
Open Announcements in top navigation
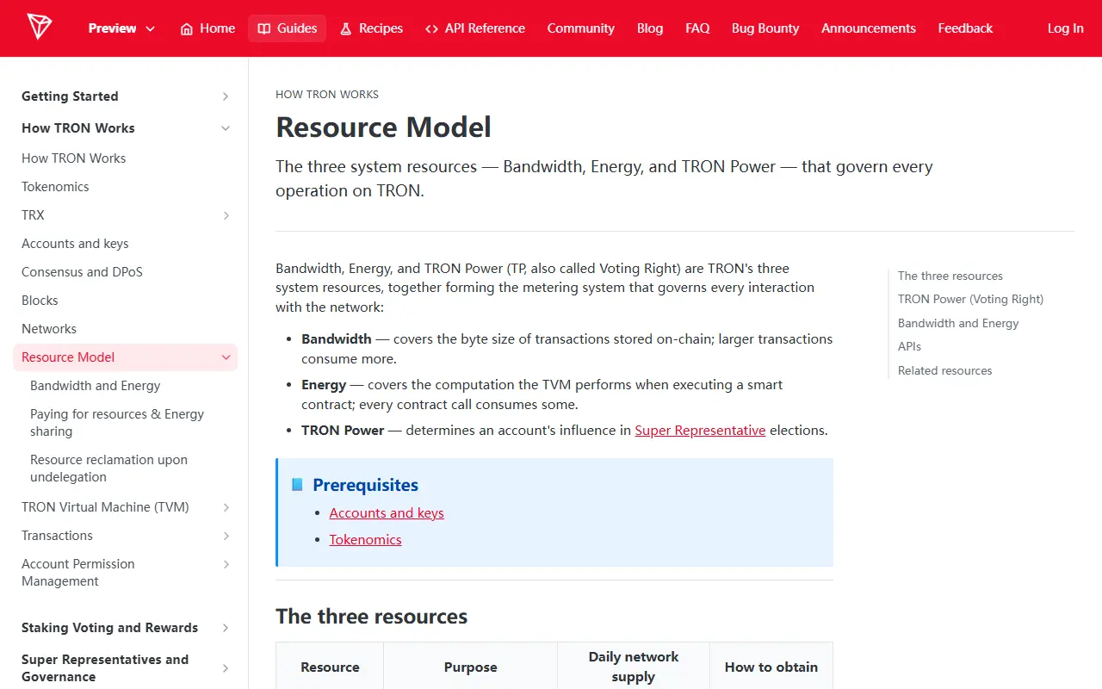tap(869, 28)
